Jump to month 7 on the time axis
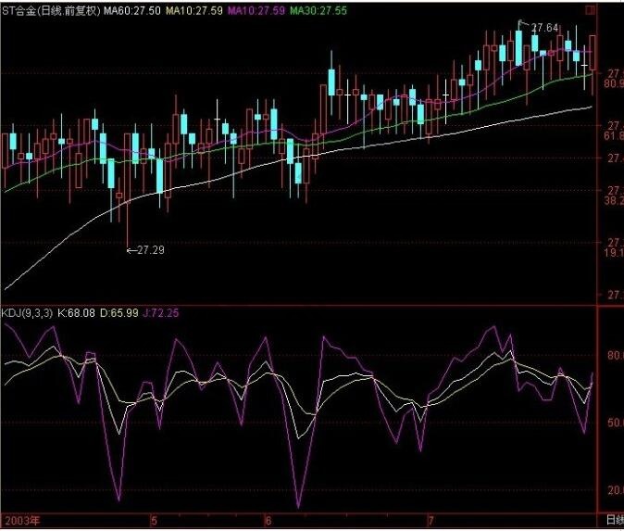 (x=431, y=521)
